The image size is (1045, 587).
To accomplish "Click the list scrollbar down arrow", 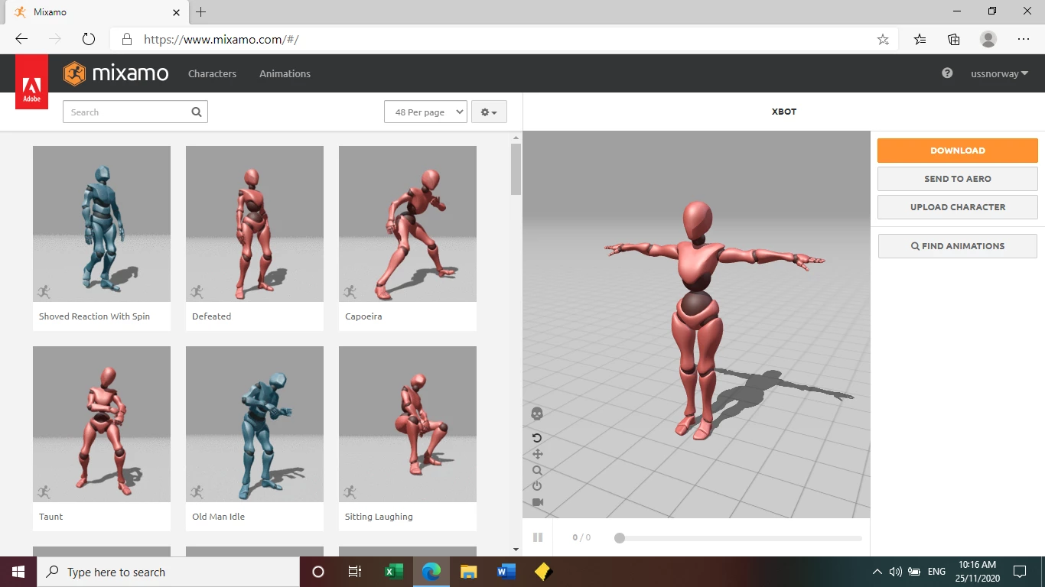I will coord(516,549).
